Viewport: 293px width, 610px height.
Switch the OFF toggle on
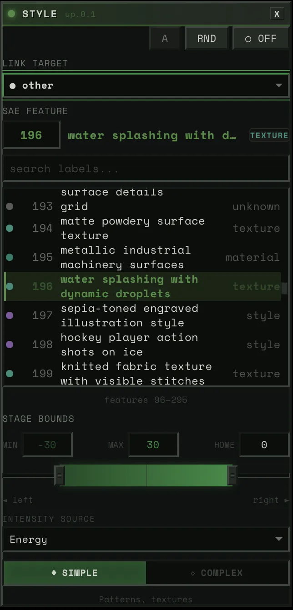pyautogui.click(x=261, y=38)
